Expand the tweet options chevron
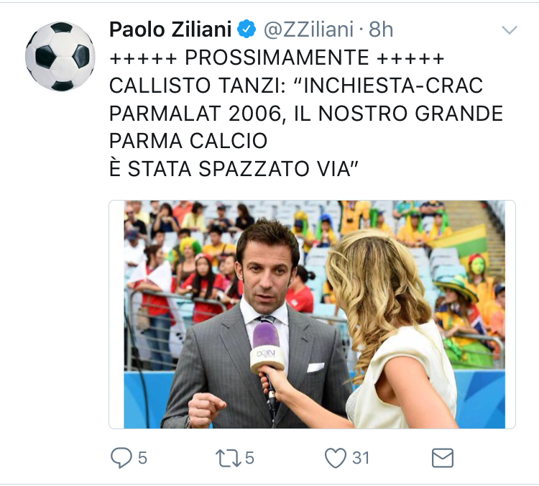Screen dimensions: 539x486 coord(510,30)
